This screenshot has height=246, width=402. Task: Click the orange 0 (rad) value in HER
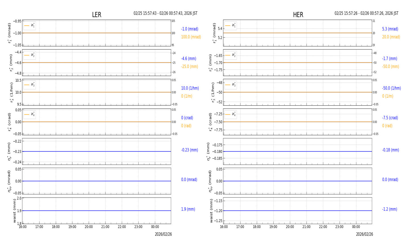(387, 126)
